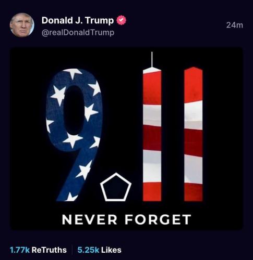
Task: Click the NEVER FORGET caption text
Action: [x=126, y=219]
